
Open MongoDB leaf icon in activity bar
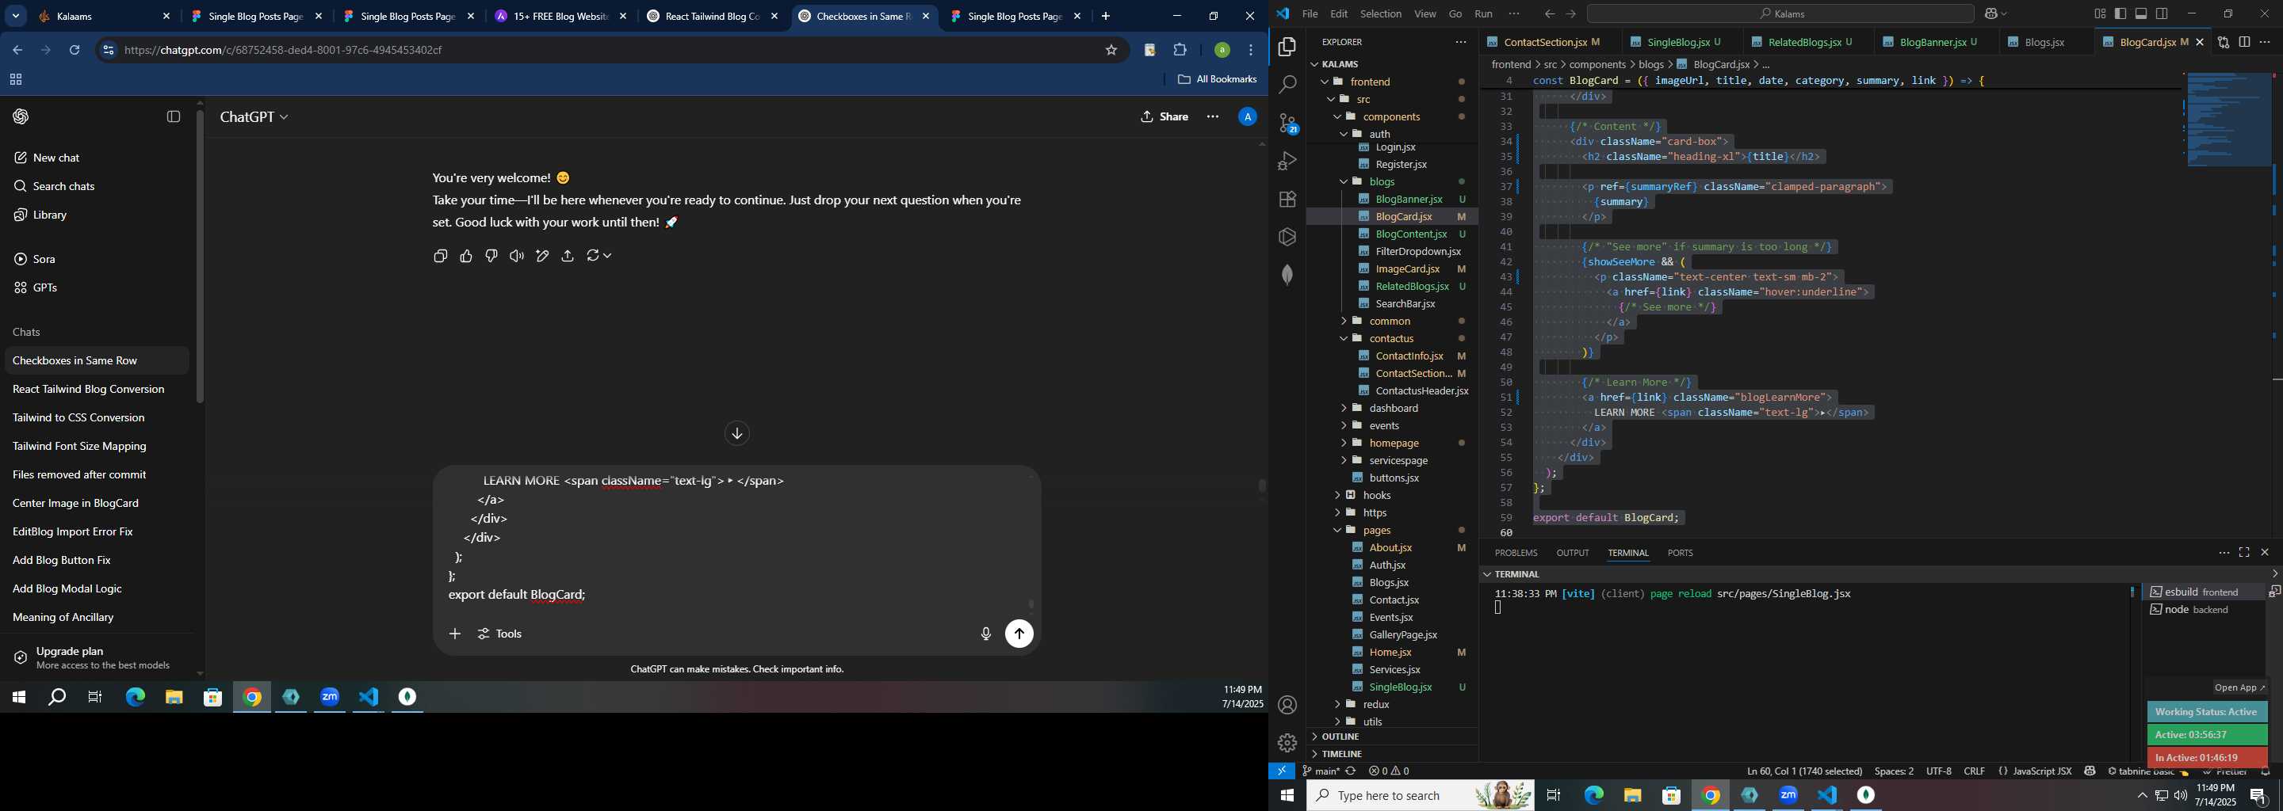point(1287,275)
